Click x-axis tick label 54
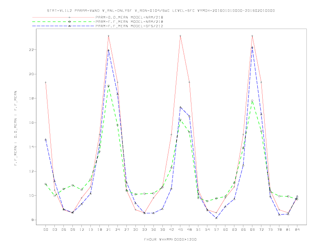The image size is (324, 250). click(x=207, y=230)
